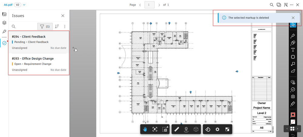Open viewer Settings gear
The image size is (303, 137).
point(217,129)
